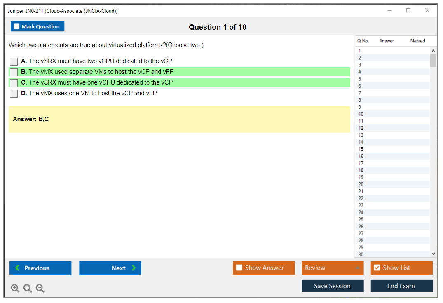
Task: Click the Save Session button
Action: click(333, 286)
